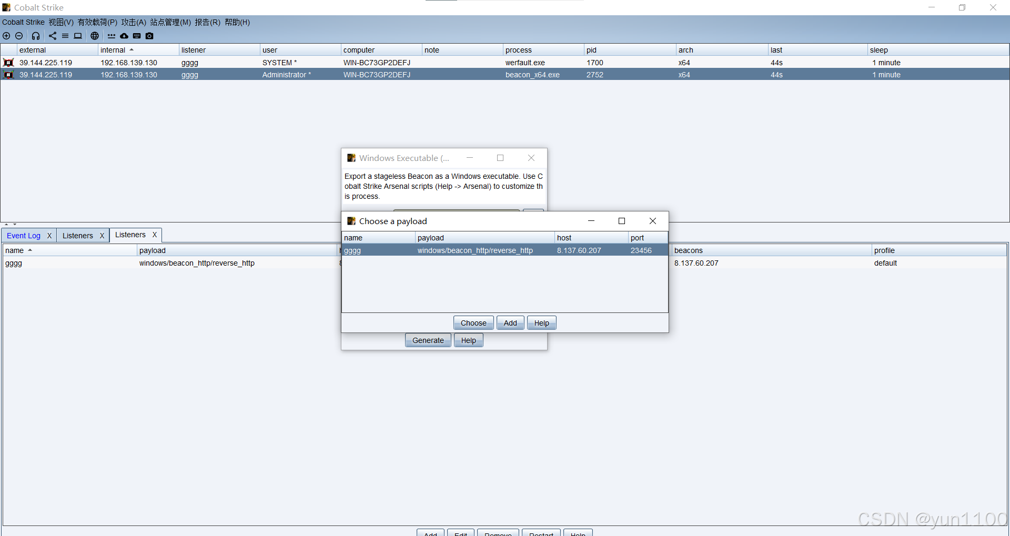This screenshot has width=1010, height=536.
Task: Close the Windows Executable dialog
Action: coord(531,158)
